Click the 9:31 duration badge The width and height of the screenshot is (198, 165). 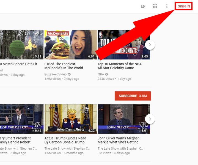pos(38,56)
